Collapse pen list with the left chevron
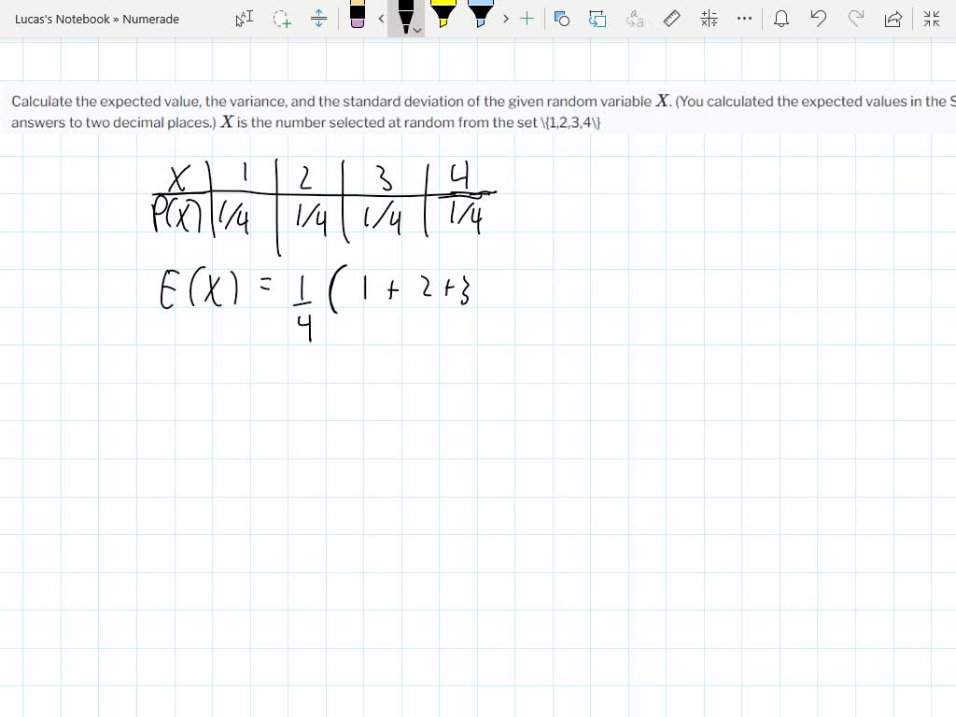The height and width of the screenshot is (717, 956). click(x=380, y=19)
